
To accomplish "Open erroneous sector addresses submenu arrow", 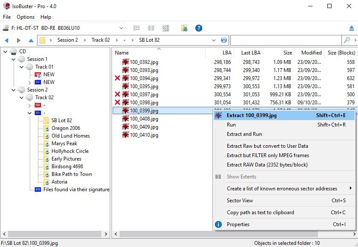I will (x=351, y=188).
